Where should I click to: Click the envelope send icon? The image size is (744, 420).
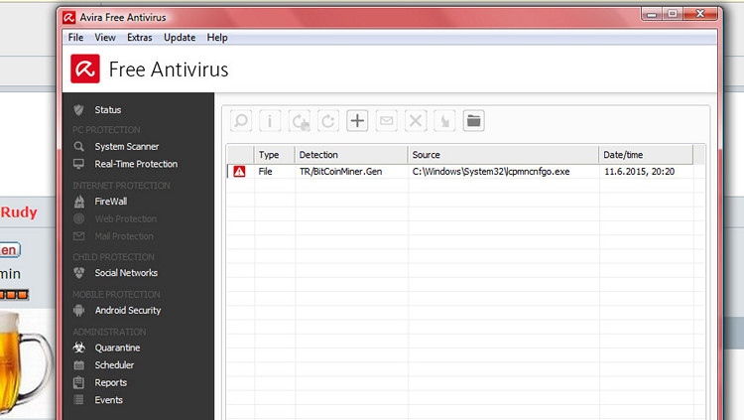tap(387, 121)
